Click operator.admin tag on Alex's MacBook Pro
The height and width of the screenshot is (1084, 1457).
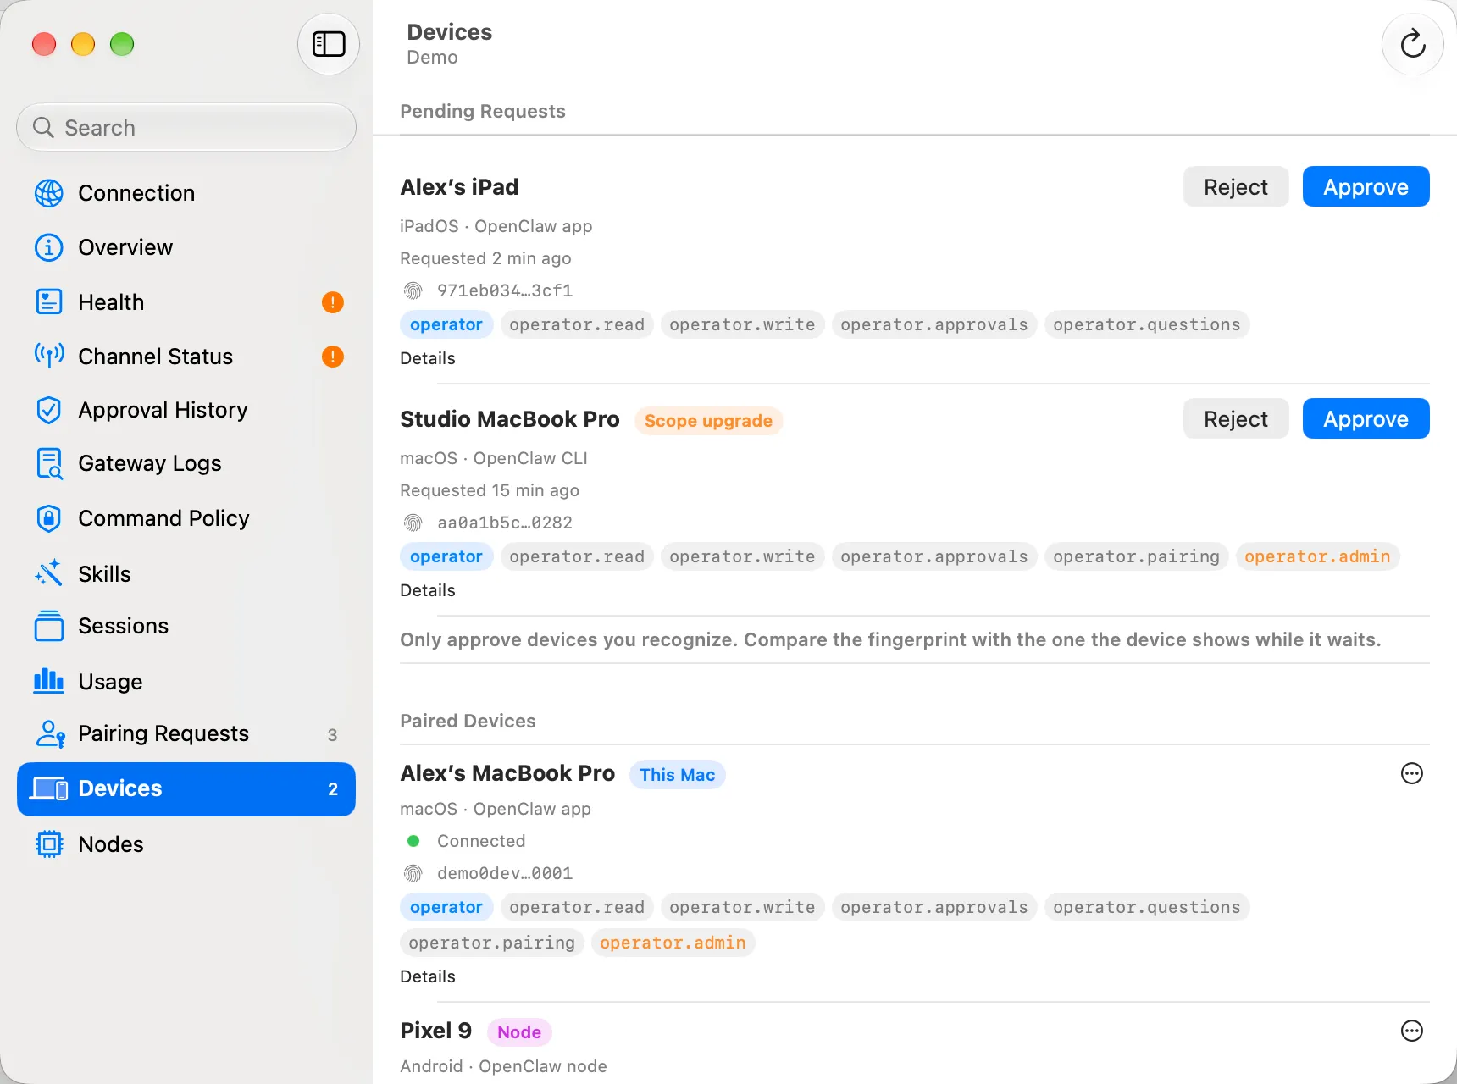pos(673,943)
